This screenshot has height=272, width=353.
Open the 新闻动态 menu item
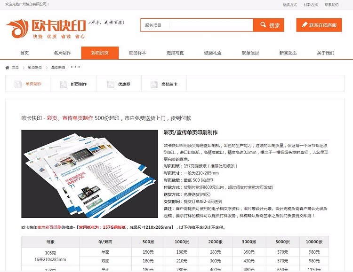click(x=288, y=53)
